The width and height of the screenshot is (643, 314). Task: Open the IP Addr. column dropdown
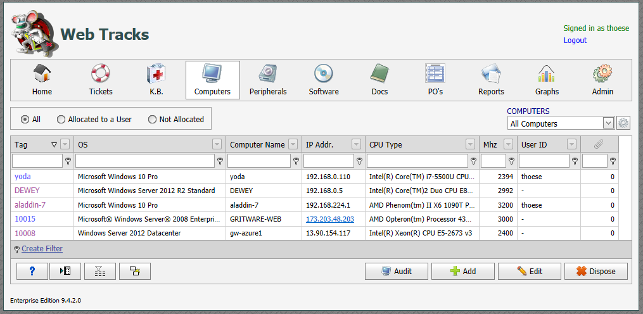356,144
